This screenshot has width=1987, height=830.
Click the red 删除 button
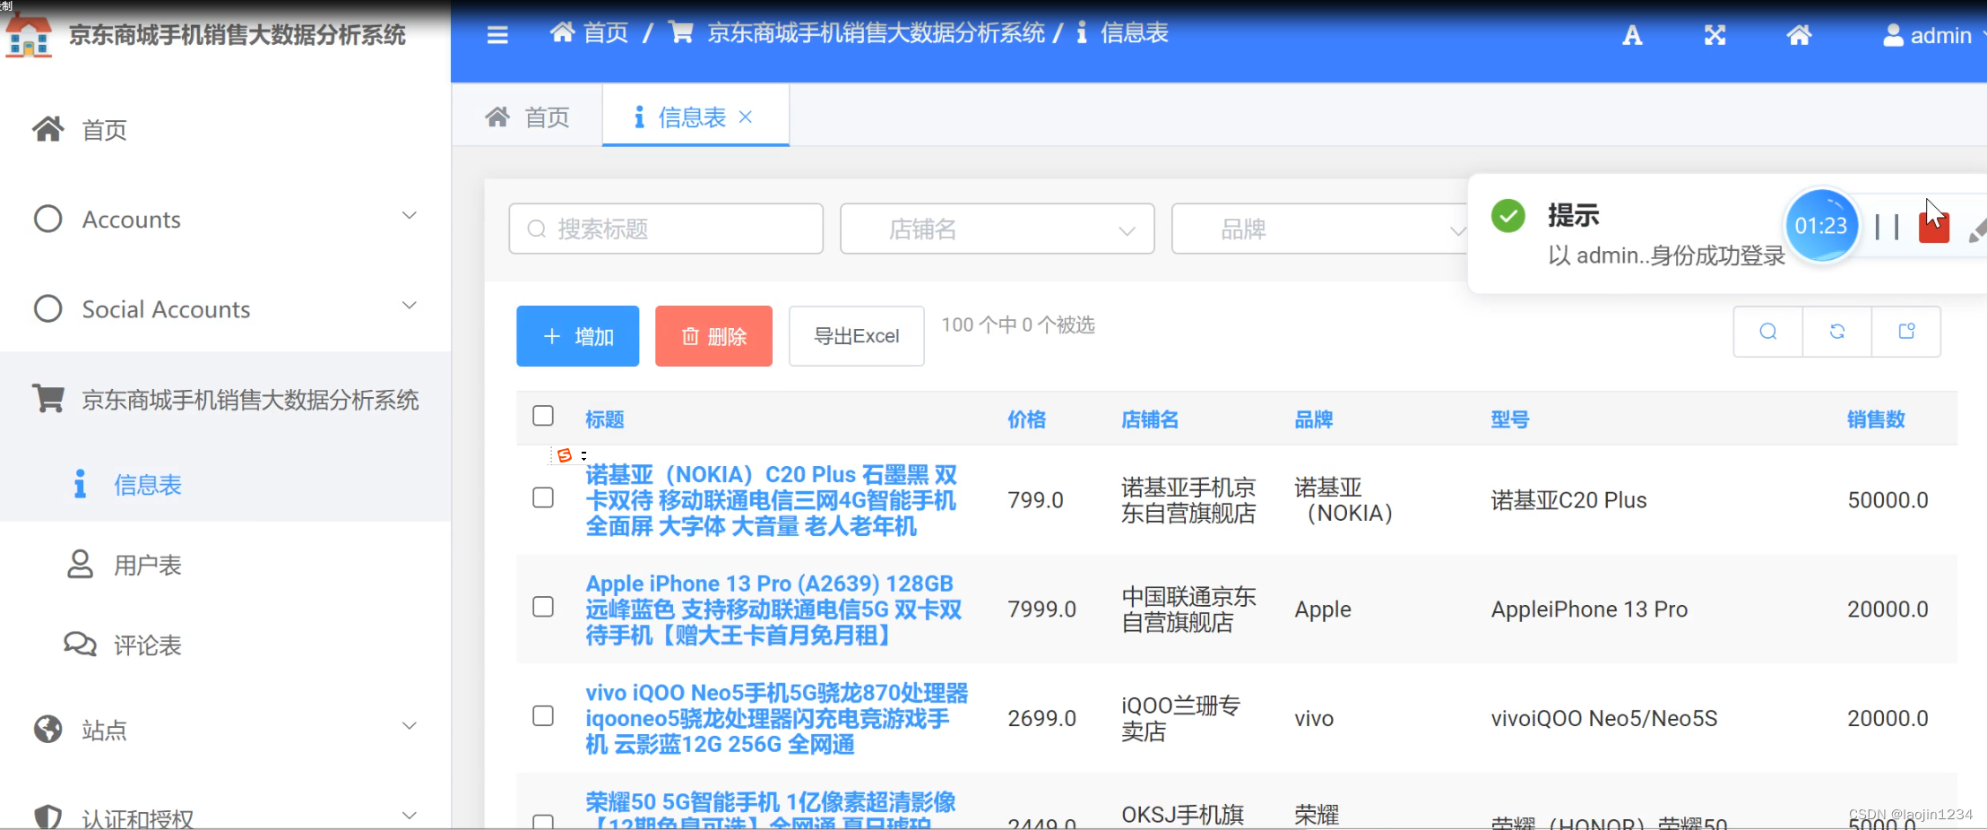pyautogui.click(x=714, y=336)
